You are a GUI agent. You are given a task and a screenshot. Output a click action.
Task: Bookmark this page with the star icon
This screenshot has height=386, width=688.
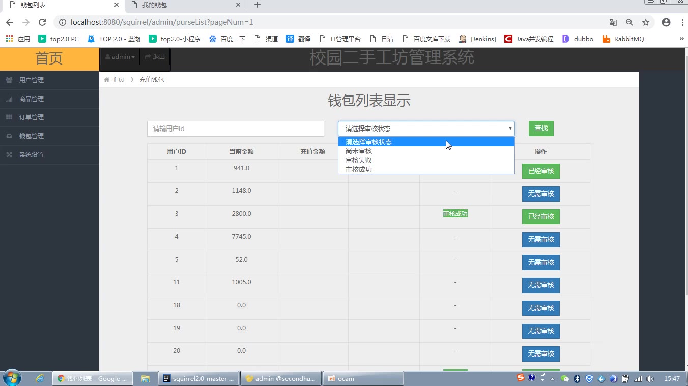646,22
